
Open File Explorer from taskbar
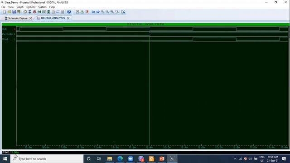(110, 159)
